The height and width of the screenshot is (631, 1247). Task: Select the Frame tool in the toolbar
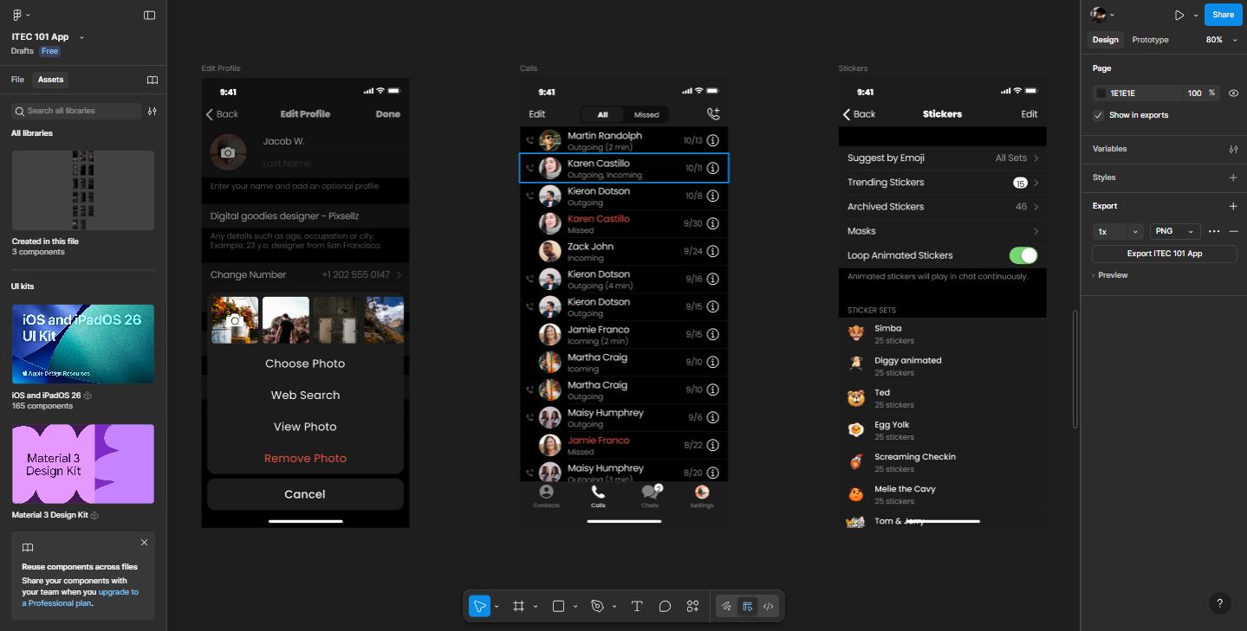pos(519,607)
